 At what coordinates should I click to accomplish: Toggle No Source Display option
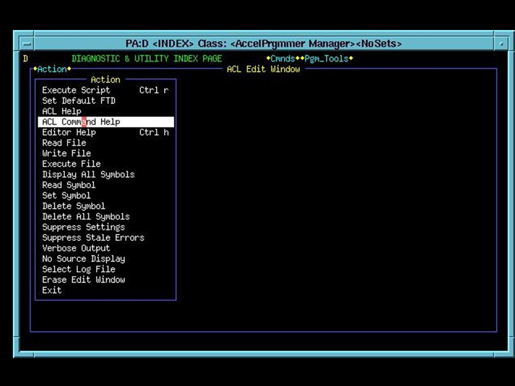pos(106,258)
